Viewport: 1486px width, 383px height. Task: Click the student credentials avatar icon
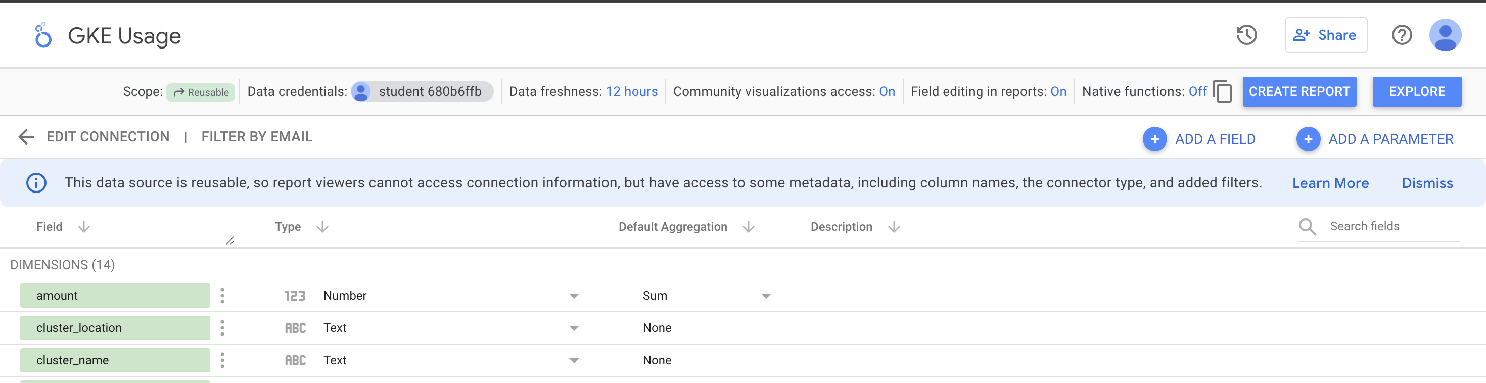coord(361,92)
